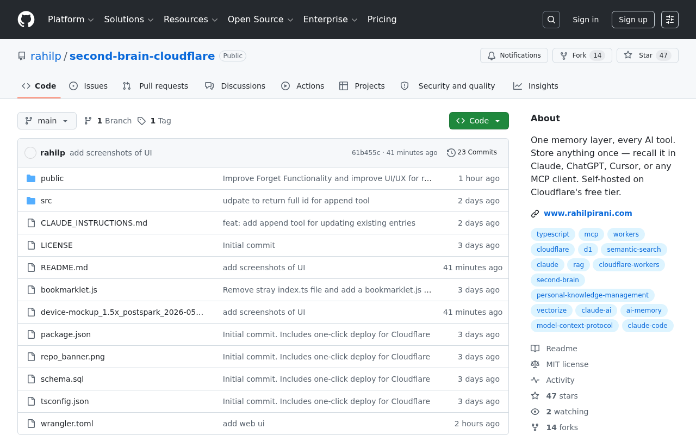The image size is (696, 435).
Task: Open the device-mockup screenshot file
Action: (x=122, y=312)
